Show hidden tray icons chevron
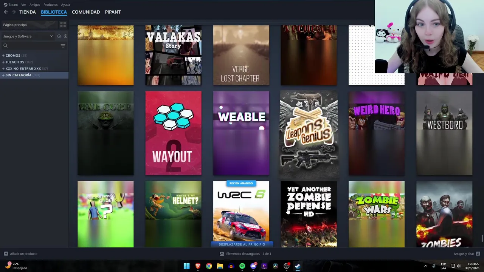Screen dimensions: 484x272 point(425,266)
